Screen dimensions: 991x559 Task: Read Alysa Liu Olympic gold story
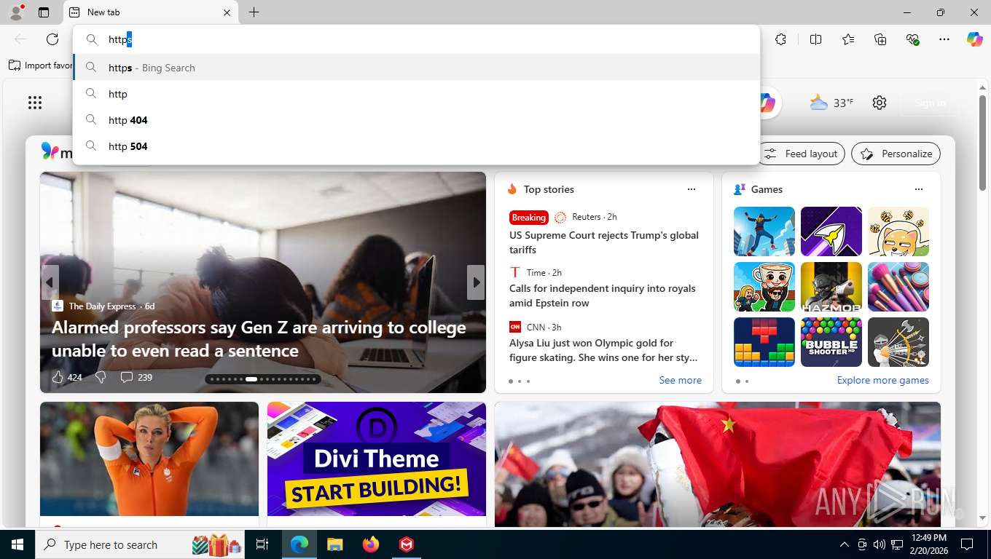click(603, 350)
